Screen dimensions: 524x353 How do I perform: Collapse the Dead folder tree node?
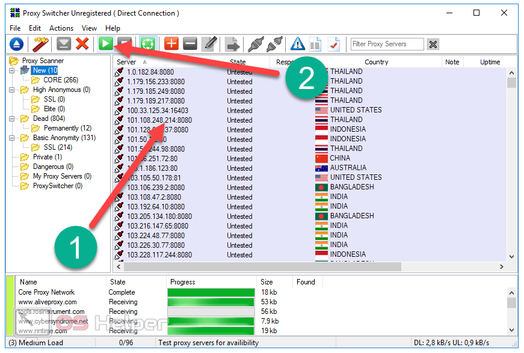click(x=12, y=118)
